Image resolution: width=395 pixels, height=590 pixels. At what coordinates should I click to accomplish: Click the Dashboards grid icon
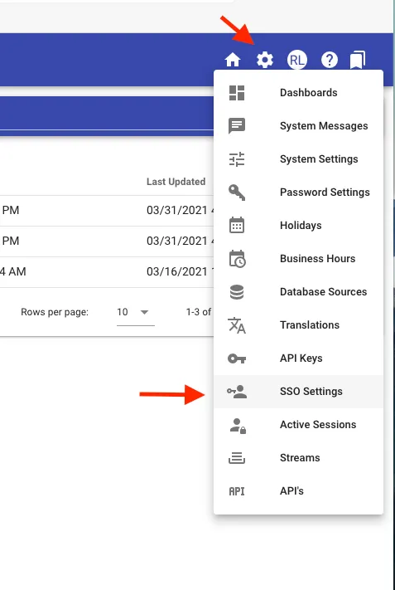[237, 93]
